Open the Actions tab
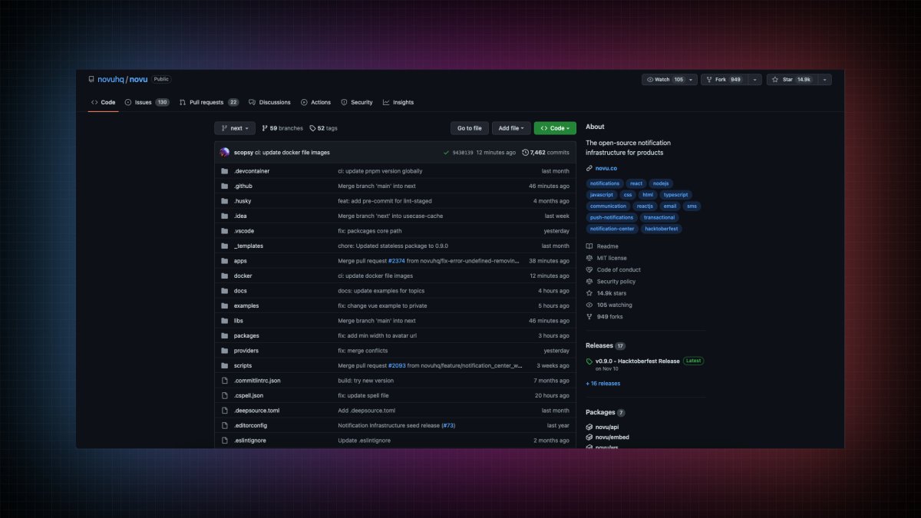The width and height of the screenshot is (921, 518). point(315,102)
